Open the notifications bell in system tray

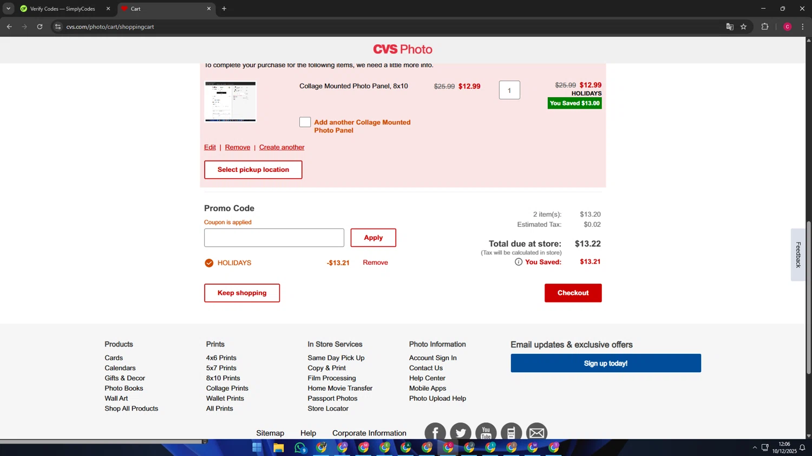click(802, 447)
